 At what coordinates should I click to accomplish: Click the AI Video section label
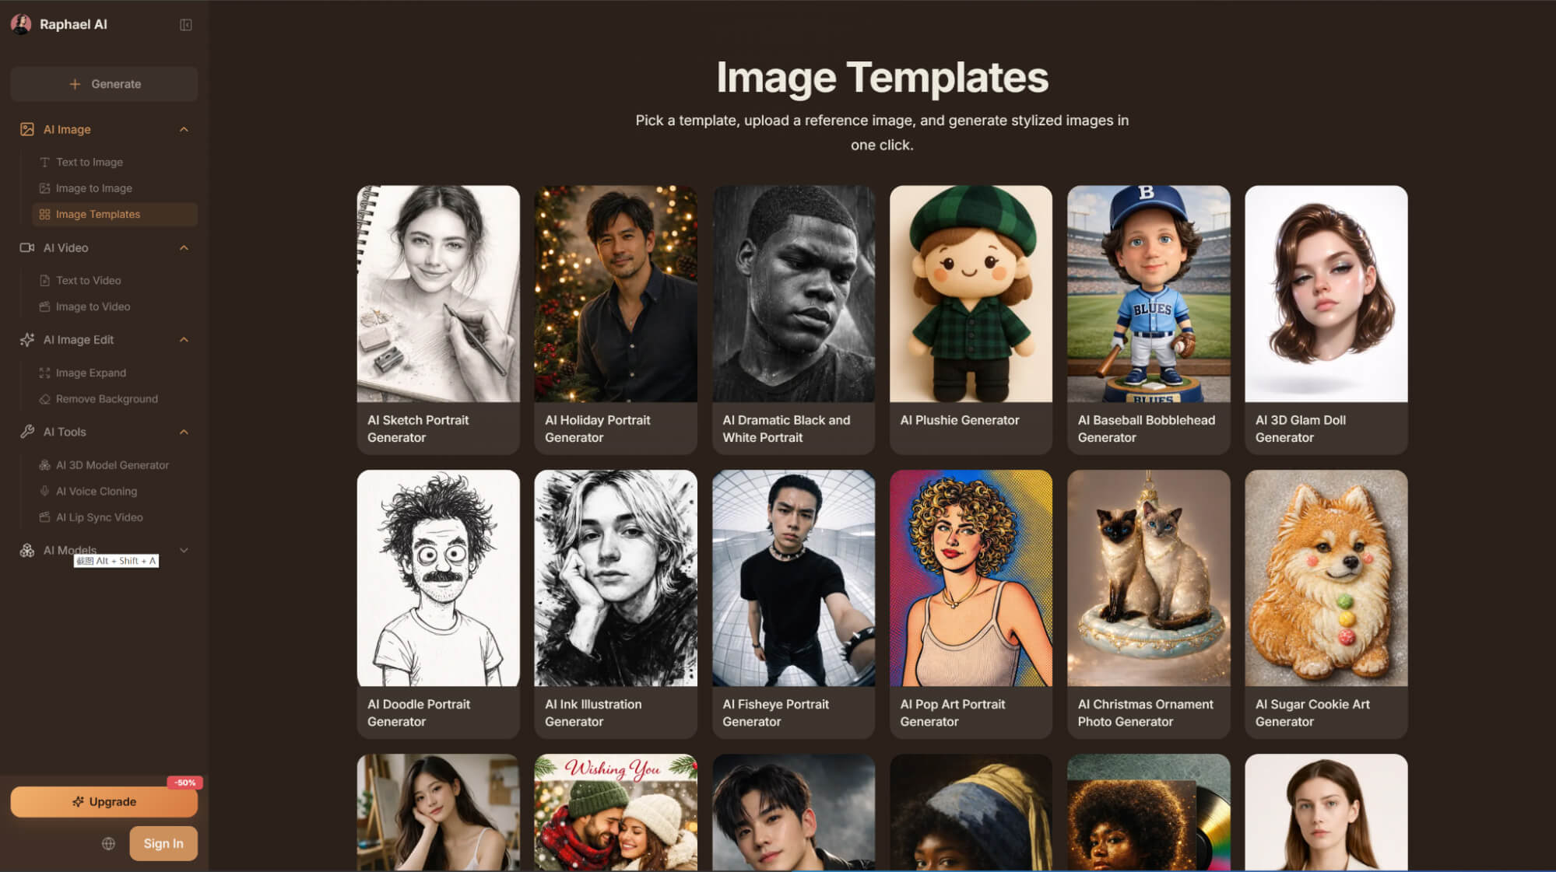point(65,247)
